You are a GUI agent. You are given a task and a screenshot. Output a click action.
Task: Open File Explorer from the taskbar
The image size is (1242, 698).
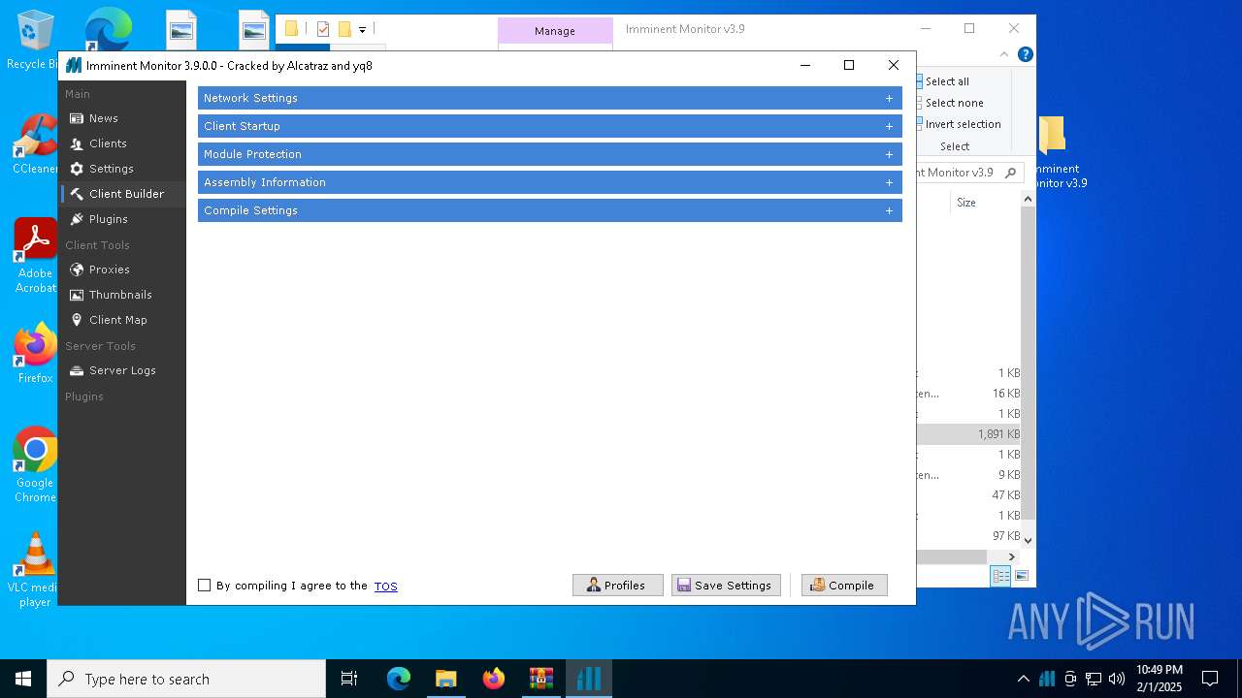click(x=445, y=679)
